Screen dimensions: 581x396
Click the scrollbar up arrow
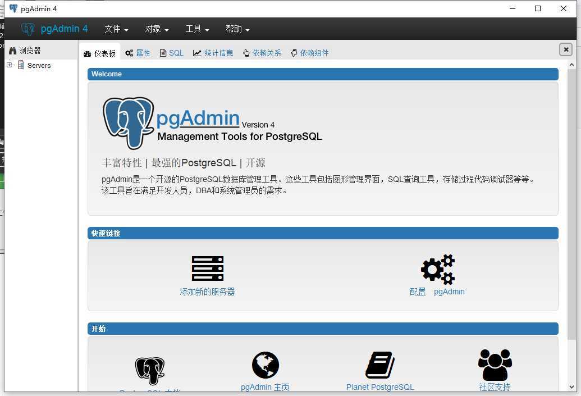(571, 65)
